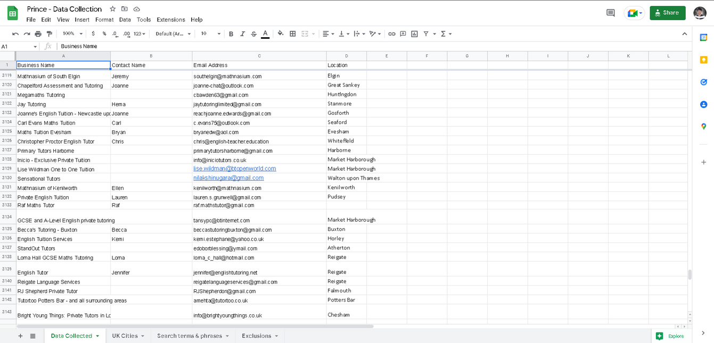Open the font size dropdown
714x343 pixels.
pos(210,34)
